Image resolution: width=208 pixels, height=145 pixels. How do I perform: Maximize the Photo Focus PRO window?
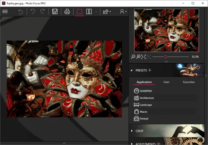(x=193, y=3)
